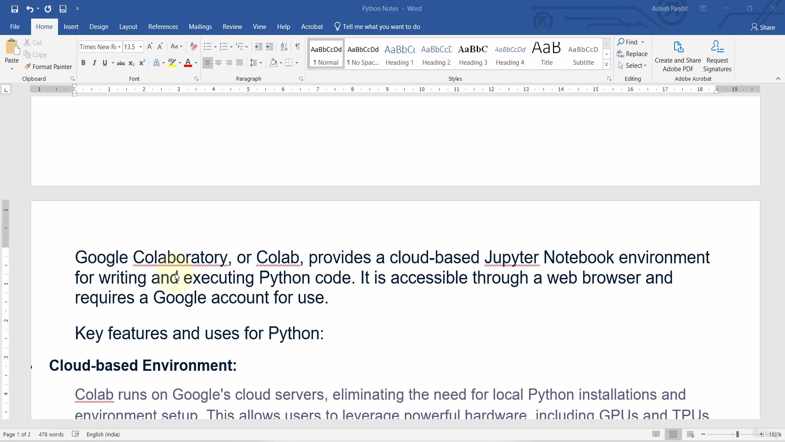Decrease the font size
This screenshot has height=442, width=785.
160,47
